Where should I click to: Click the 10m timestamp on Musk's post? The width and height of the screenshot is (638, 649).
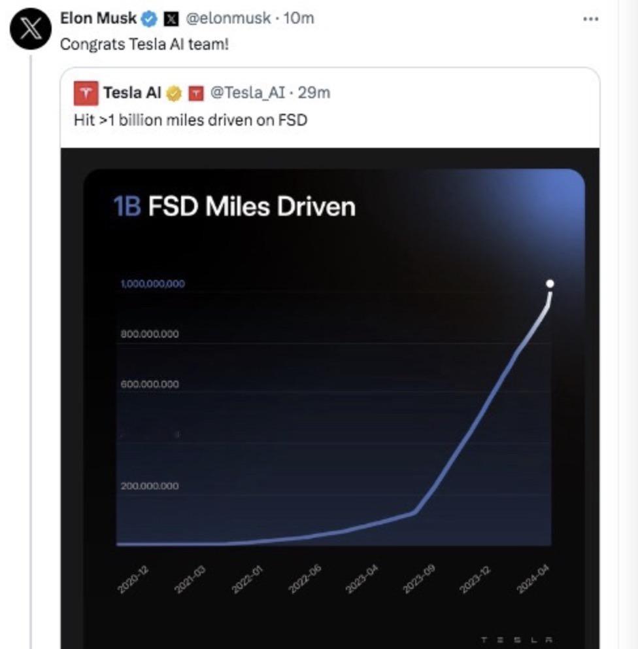(x=299, y=18)
